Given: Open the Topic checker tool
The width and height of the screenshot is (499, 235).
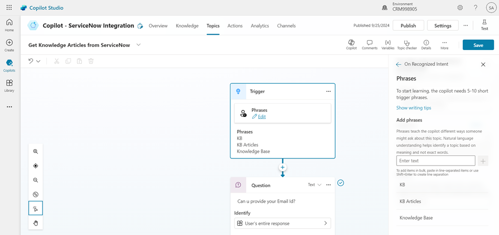Looking at the screenshot, I should tap(406, 44).
